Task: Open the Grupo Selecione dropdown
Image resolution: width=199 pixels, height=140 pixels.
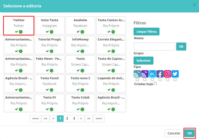Action: pyautogui.click(x=143, y=60)
